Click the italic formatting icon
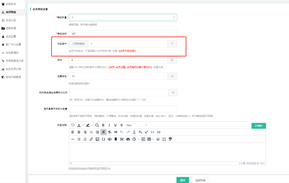Viewport: 289px width, 183px height. (109, 125)
